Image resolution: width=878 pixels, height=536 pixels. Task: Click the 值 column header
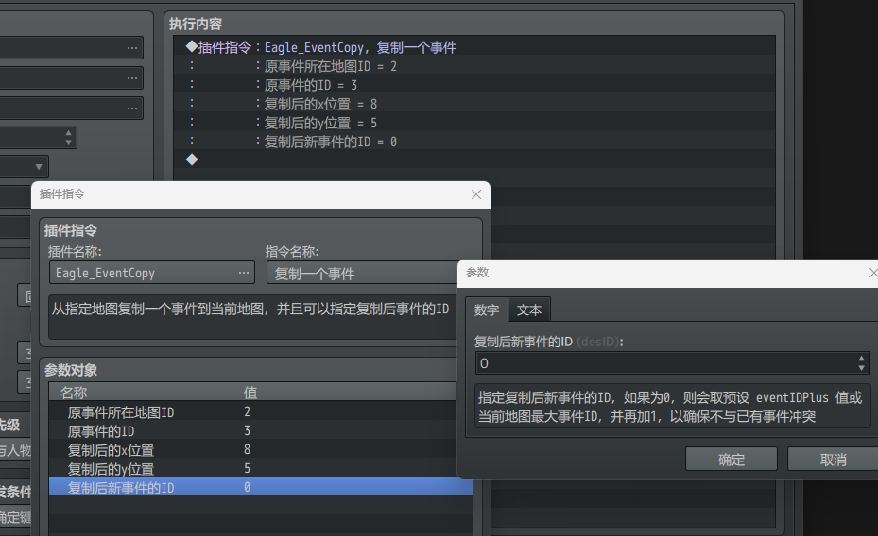[347, 392]
